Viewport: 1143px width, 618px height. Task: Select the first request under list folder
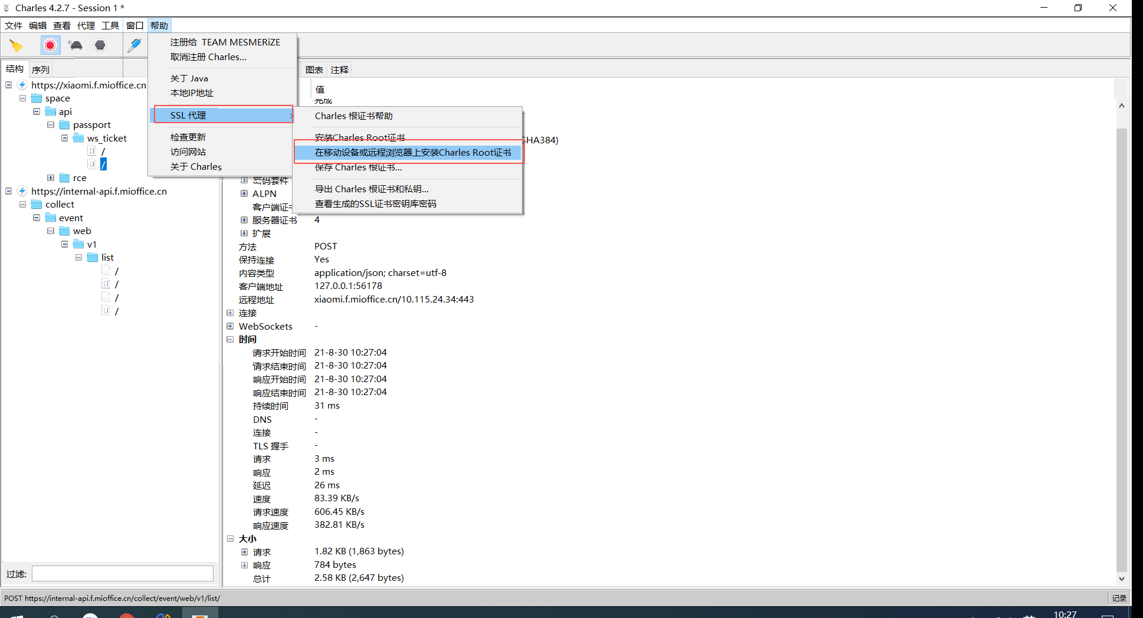110,271
